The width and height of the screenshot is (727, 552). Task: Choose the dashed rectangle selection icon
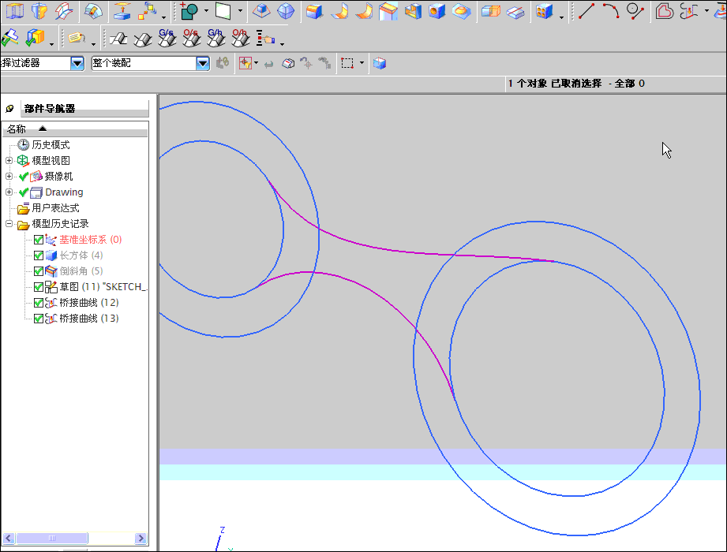tap(347, 63)
